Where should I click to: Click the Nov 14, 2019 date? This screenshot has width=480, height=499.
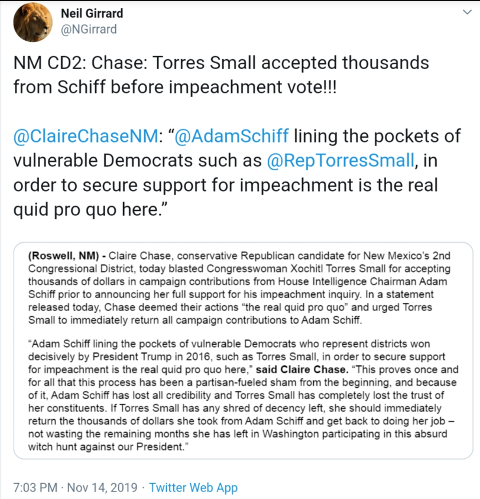[x=102, y=488]
